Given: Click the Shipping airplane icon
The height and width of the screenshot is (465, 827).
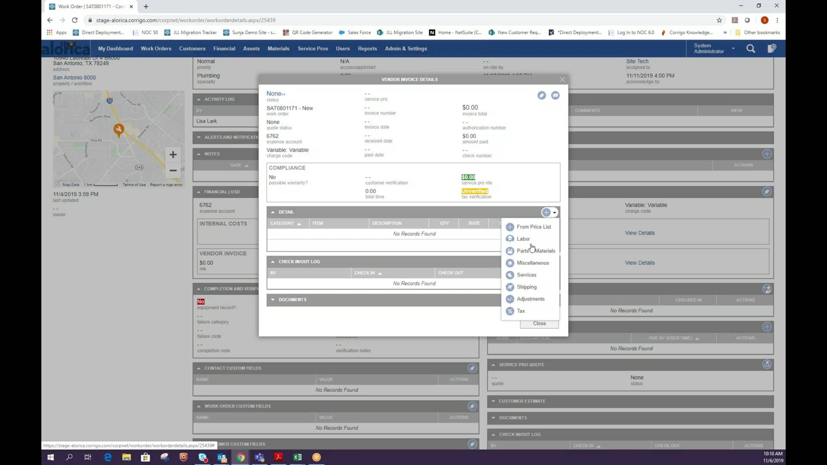Looking at the screenshot, I should [510, 287].
